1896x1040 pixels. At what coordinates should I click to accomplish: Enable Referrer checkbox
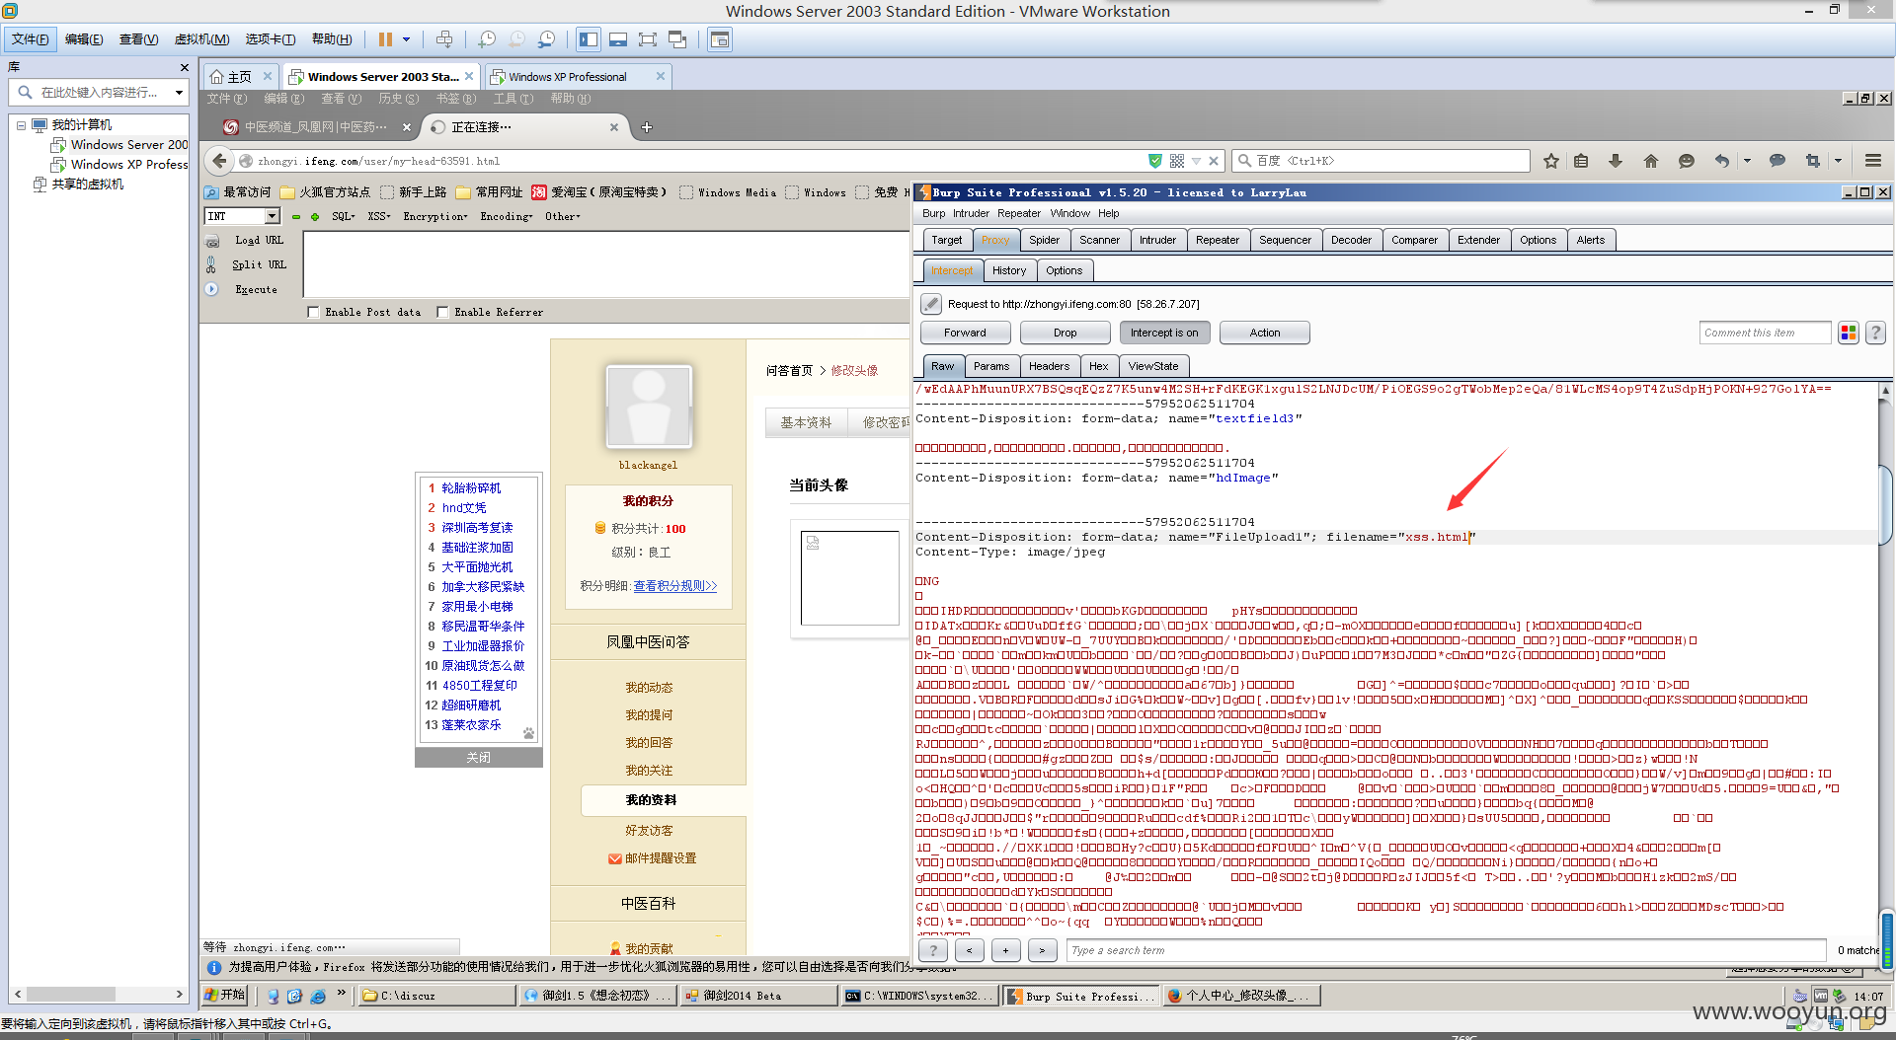[442, 313]
